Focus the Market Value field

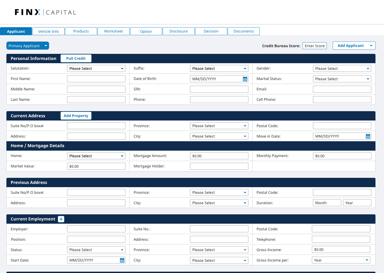pos(96,166)
